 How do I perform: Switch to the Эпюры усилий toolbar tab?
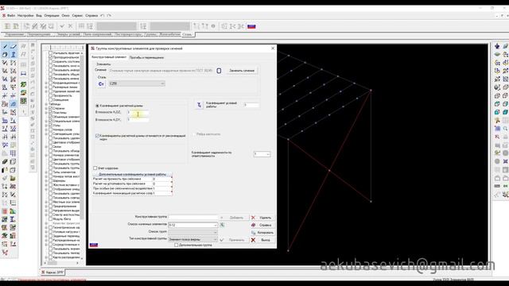pos(68,34)
